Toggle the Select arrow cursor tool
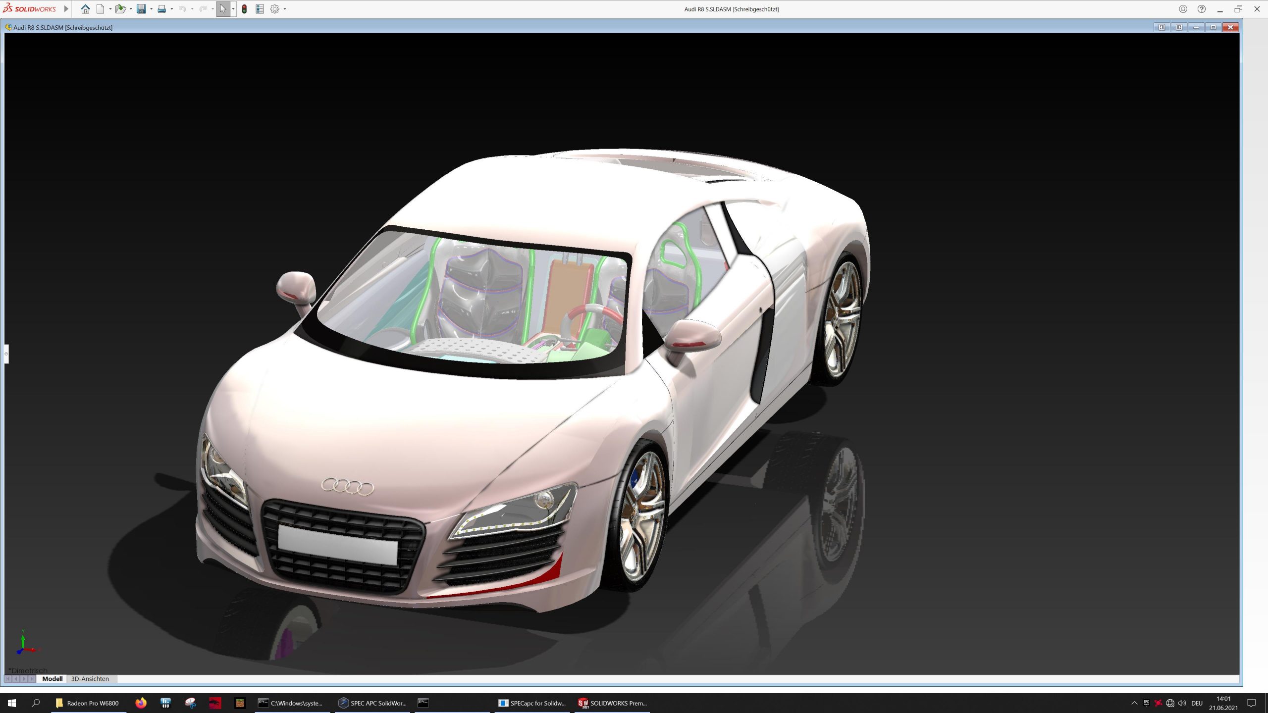Viewport: 1268px width, 713px height. coord(222,9)
